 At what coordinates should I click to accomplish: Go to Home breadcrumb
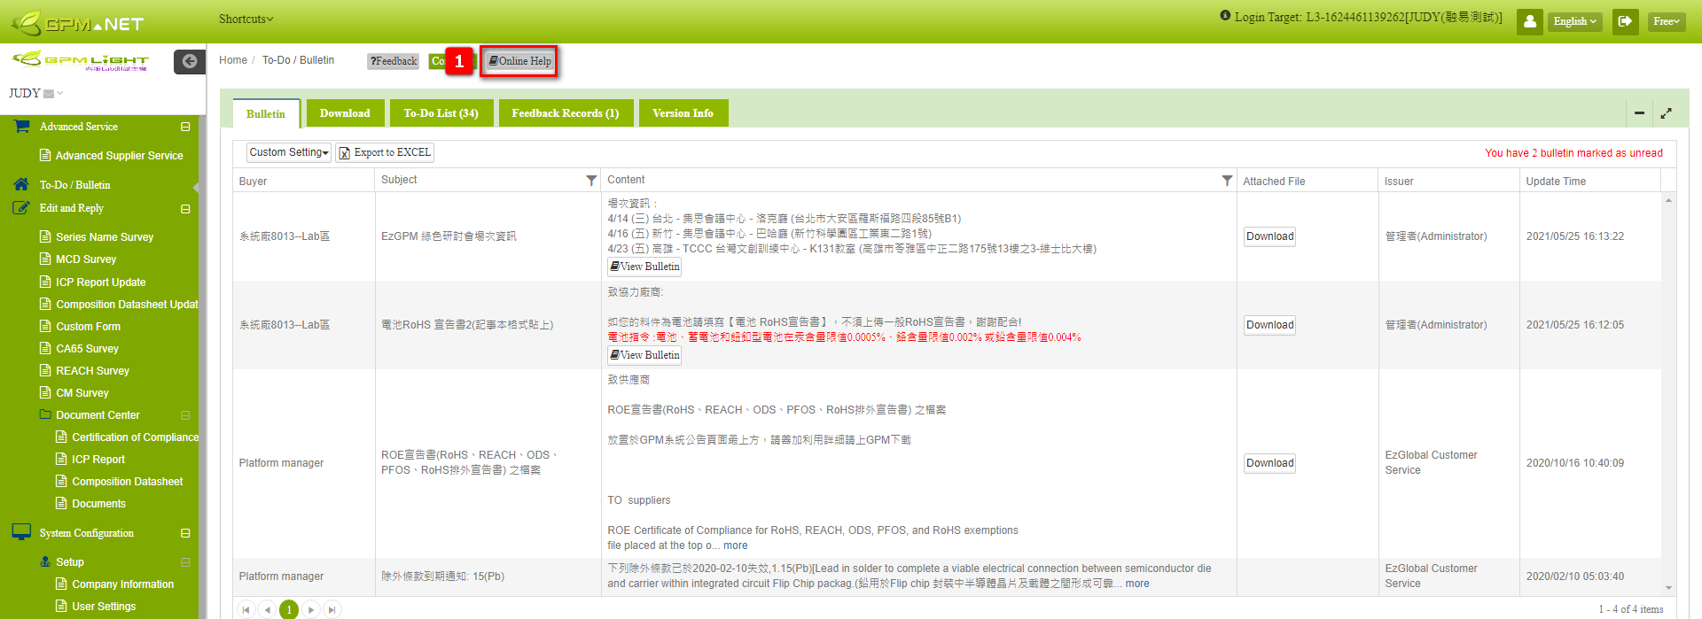[233, 60]
